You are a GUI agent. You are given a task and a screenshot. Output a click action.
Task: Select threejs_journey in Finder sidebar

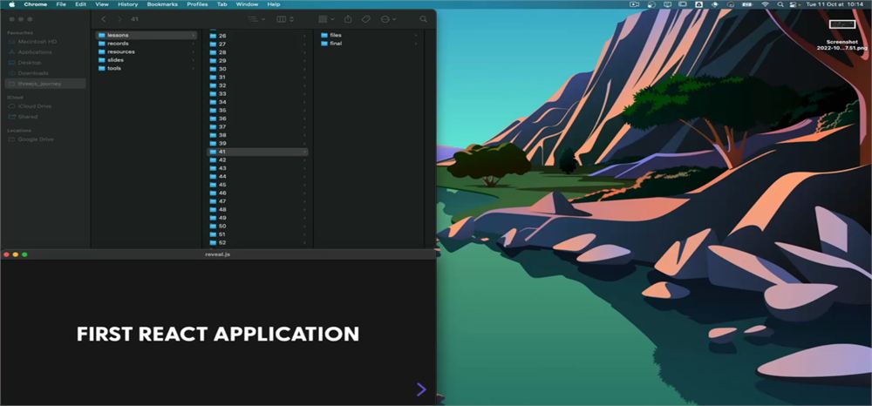(x=45, y=84)
